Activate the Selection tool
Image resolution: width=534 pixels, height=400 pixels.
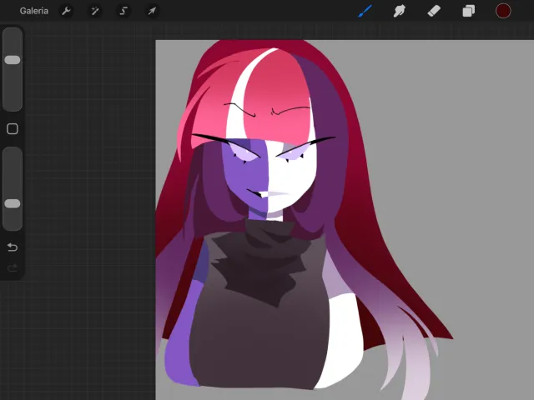(123, 11)
